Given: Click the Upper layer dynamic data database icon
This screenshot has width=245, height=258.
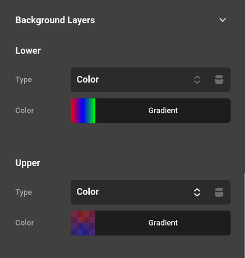Looking at the screenshot, I should pyautogui.click(x=219, y=192).
